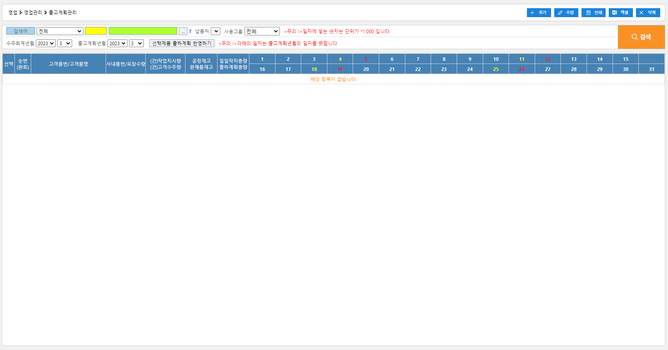Export using the 엑셀 (Excel) button
Image resolution: width=668 pixels, height=350 pixels.
click(x=620, y=13)
